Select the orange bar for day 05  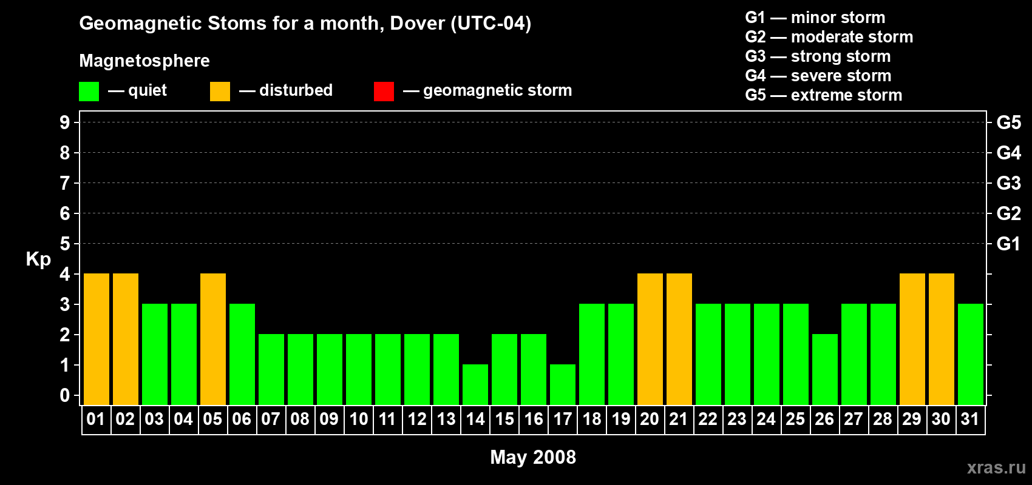[x=213, y=339]
